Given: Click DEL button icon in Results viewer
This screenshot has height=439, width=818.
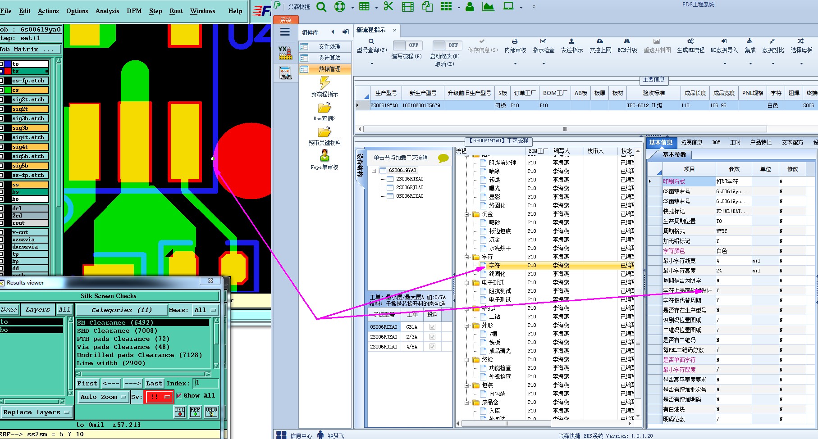Looking at the screenshot, I should click(x=180, y=412).
